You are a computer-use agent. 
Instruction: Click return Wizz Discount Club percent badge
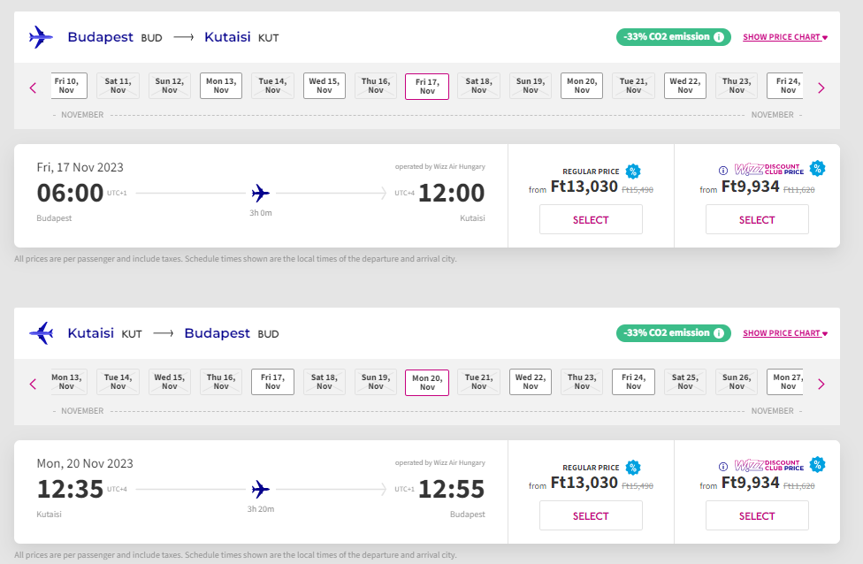pyautogui.click(x=818, y=464)
